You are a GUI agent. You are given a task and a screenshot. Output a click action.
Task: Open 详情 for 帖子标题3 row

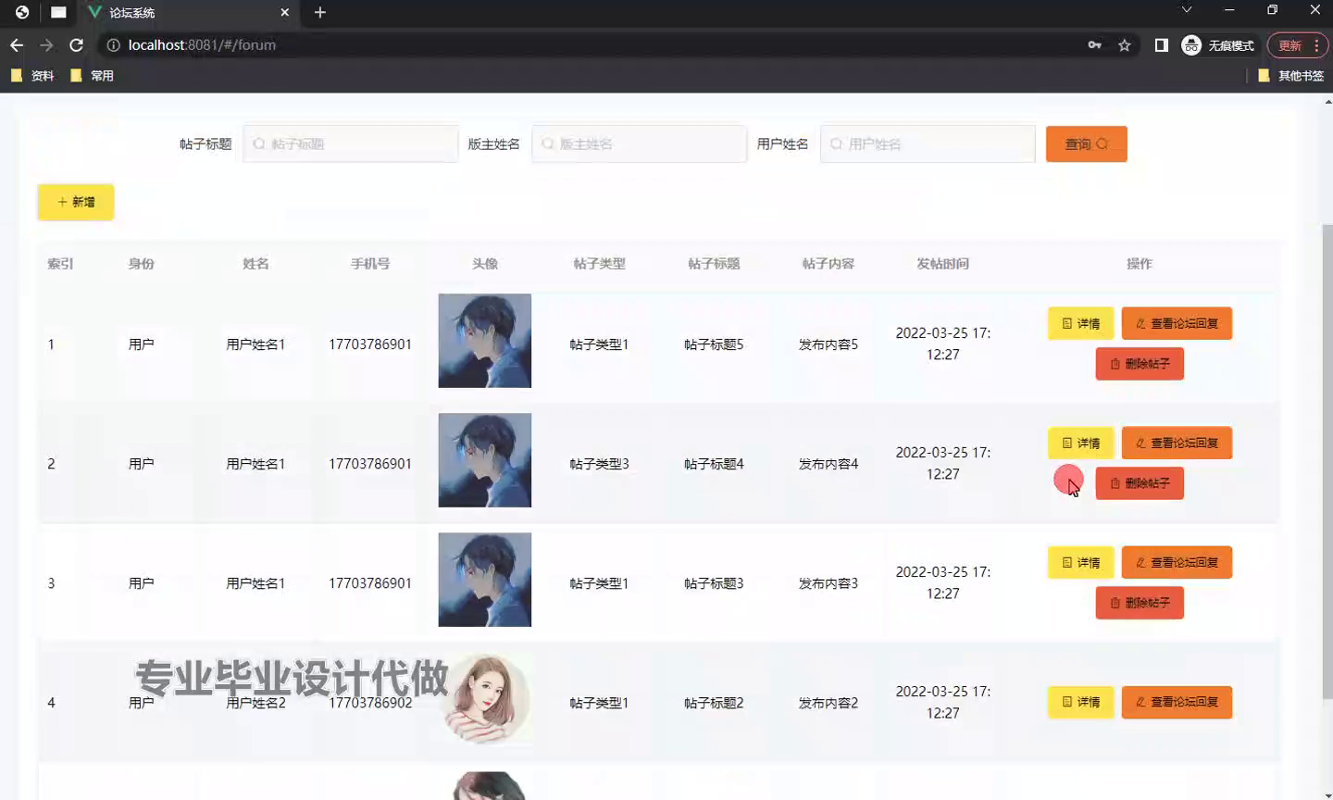pos(1080,562)
